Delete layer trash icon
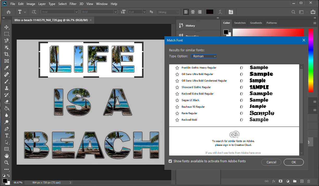The width and height of the screenshot is (319, 186). pyautogui.click(x=309, y=181)
